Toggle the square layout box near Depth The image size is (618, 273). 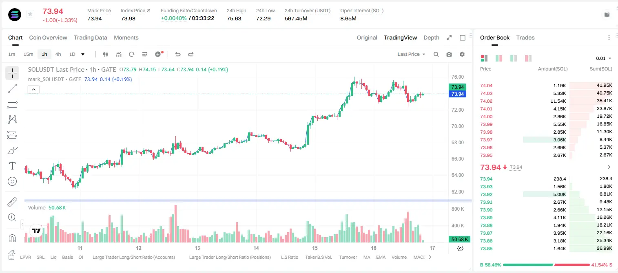463,38
